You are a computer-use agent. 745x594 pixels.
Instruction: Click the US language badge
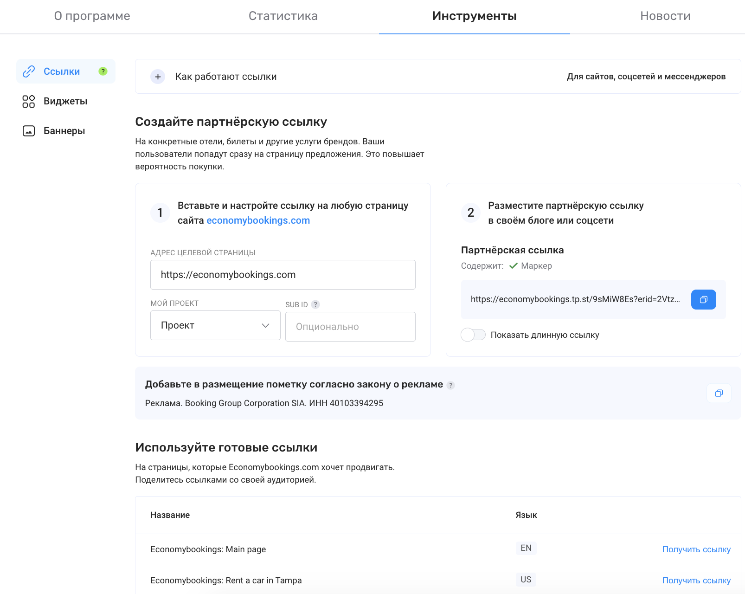coord(526,580)
